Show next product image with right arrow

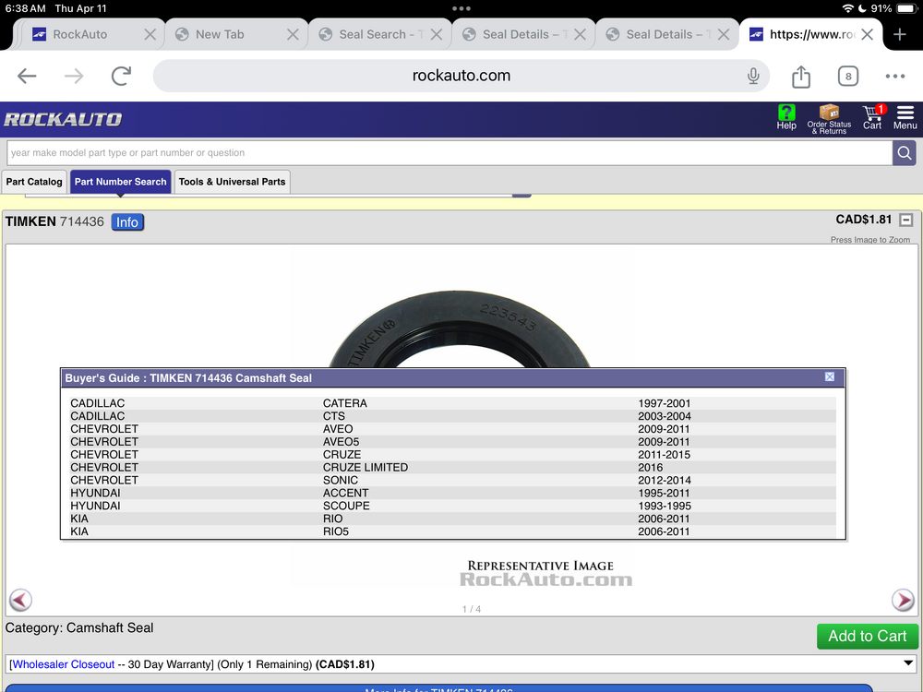903,601
